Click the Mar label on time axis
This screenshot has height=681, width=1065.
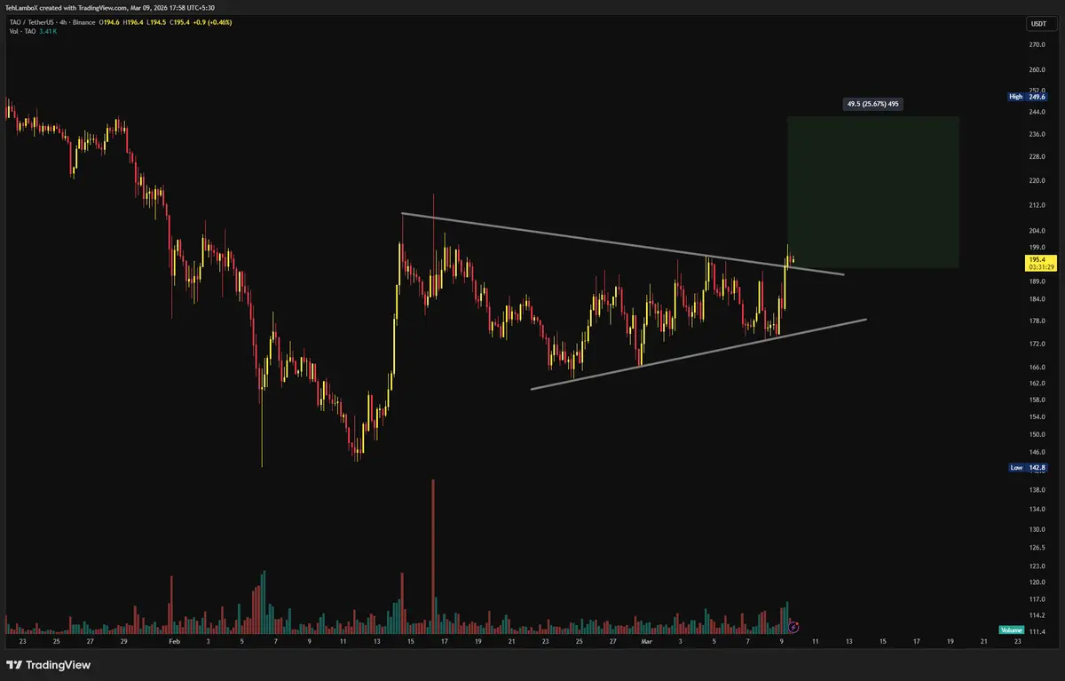point(648,640)
